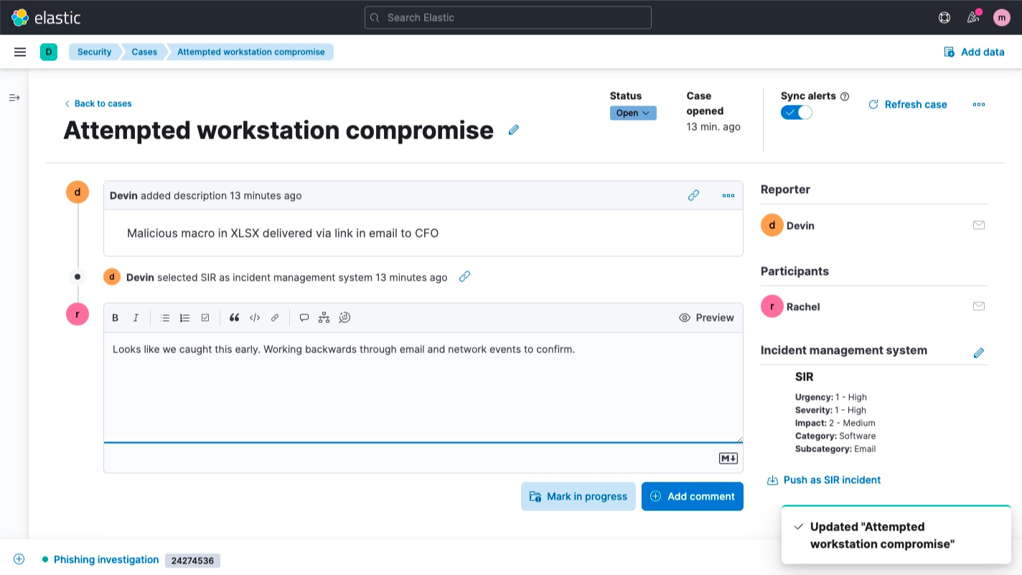The width and height of the screenshot is (1022, 575).
Task: Click the Urgency: 1 - High field
Action: (831, 397)
